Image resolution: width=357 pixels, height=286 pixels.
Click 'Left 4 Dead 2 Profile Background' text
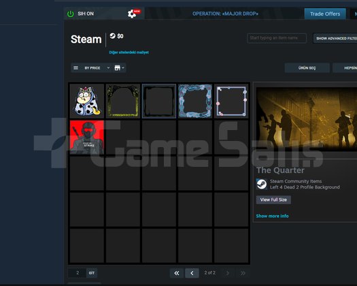click(305, 187)
